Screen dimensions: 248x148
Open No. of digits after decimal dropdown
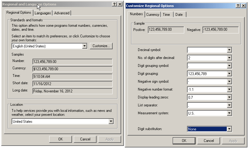pyautogui.click(x=229, y=58)
